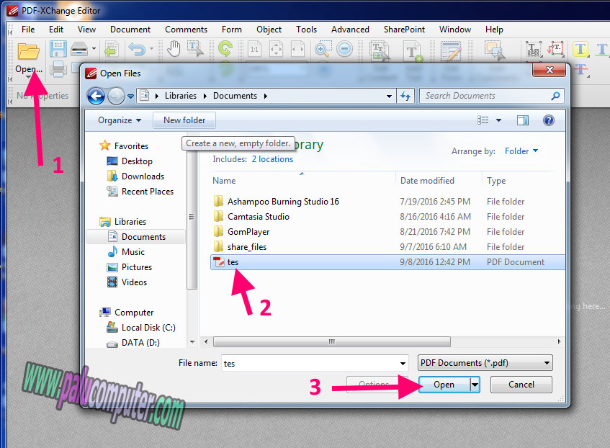The height and width of the screenshot is (448, 610).
Task: Click the Open button in dialog
Action: click(444, 385)
